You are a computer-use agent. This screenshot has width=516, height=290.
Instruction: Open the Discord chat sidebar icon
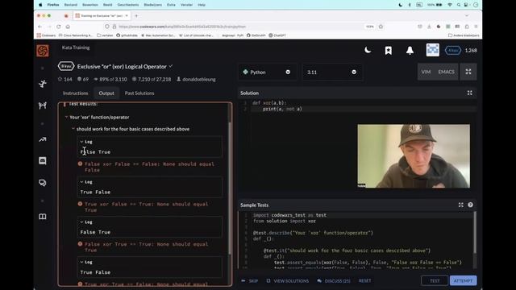tap(43, 161)
